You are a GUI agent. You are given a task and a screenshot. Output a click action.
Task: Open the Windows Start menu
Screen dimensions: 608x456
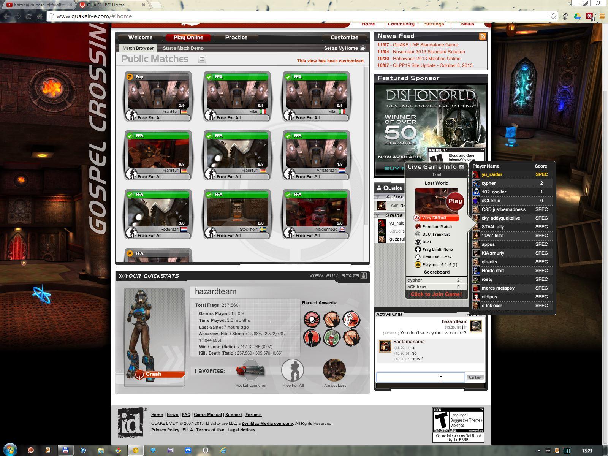10,450
